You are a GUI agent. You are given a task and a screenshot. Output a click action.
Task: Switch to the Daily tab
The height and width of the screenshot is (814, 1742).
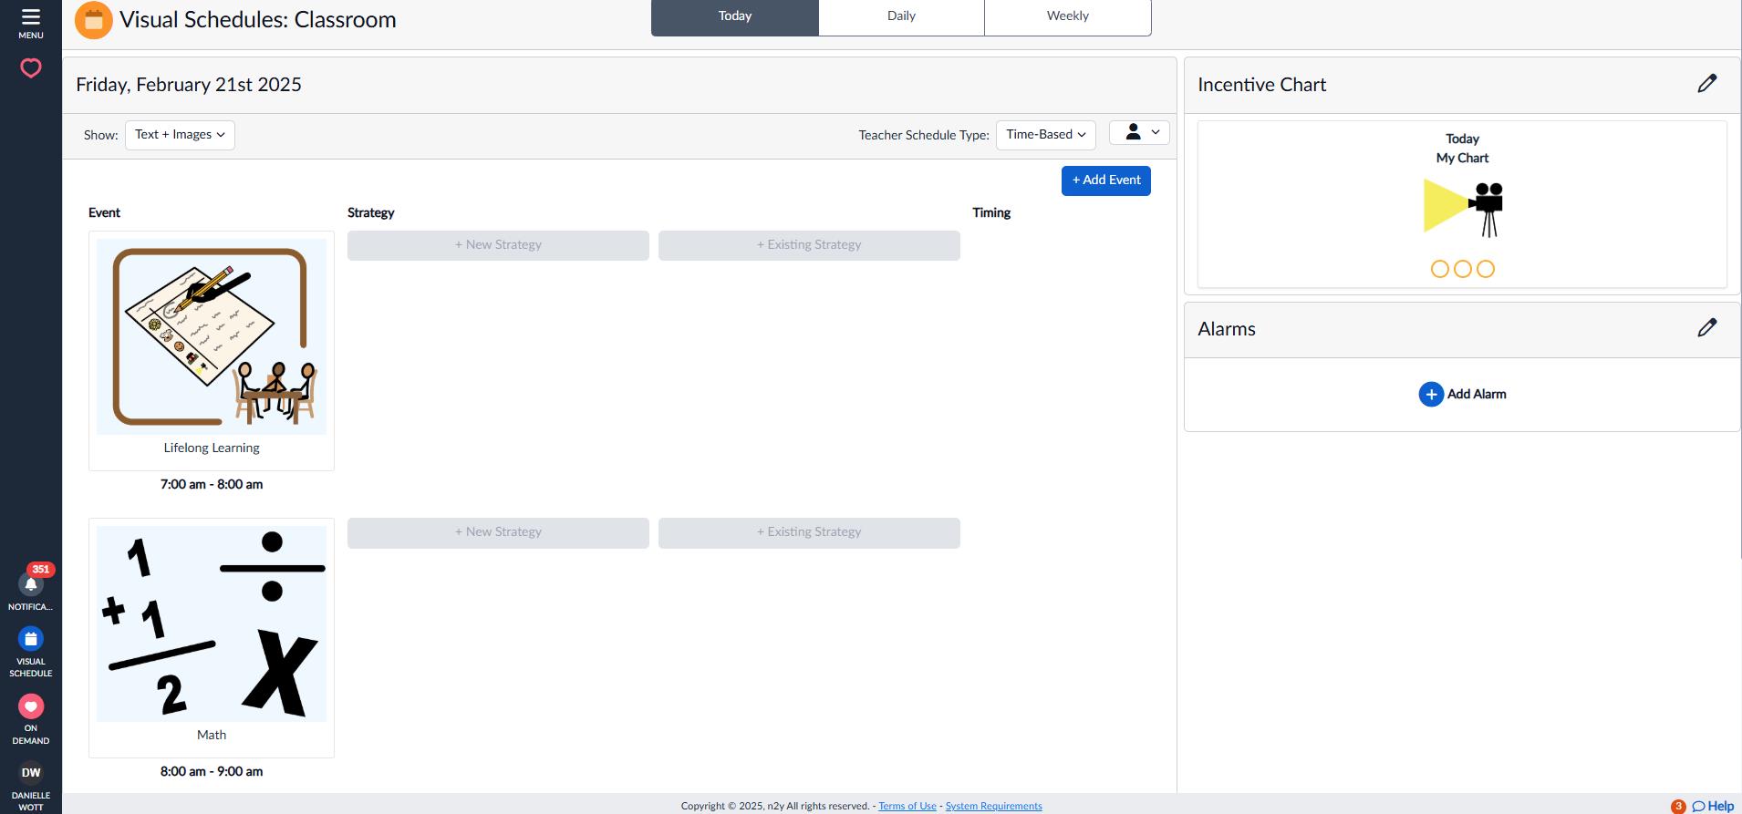click(901, 16)
